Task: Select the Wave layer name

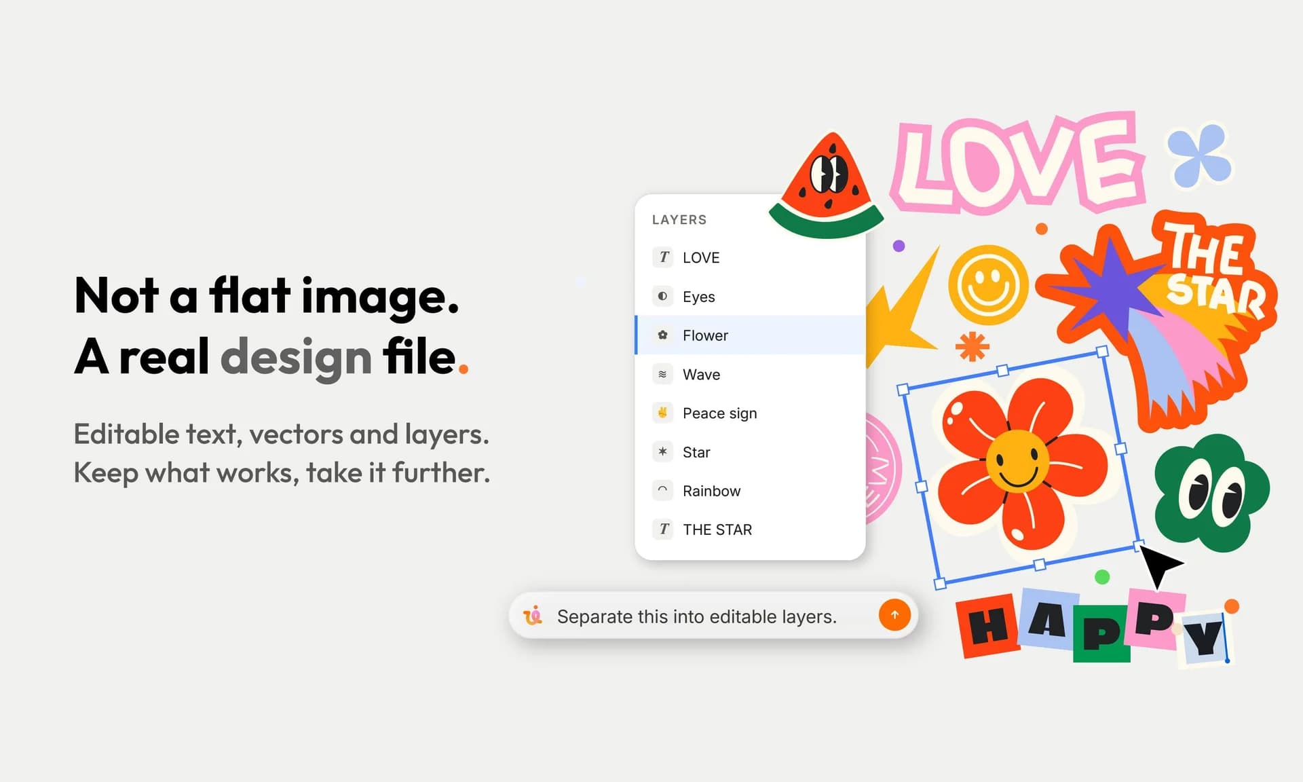Action: pyautogui.click(x=701, y=375)
